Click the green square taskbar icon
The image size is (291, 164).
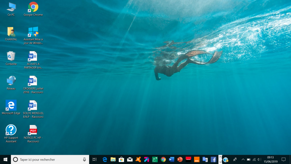coord(155,159)
